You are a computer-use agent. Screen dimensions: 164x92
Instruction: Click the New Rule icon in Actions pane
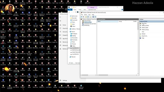coord(140,24)
